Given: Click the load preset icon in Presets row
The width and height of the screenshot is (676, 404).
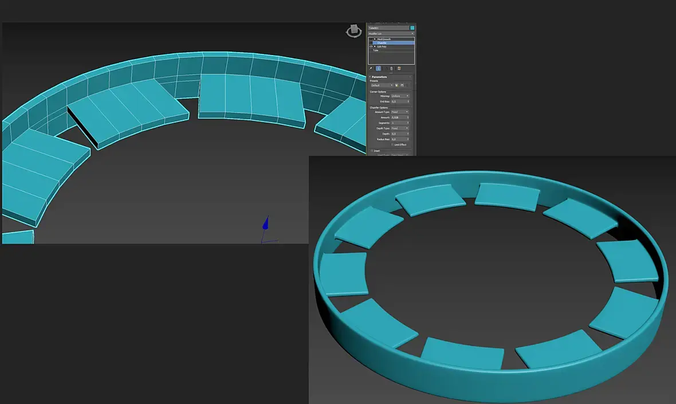Looking at the screenshot, I should point(402,85).
